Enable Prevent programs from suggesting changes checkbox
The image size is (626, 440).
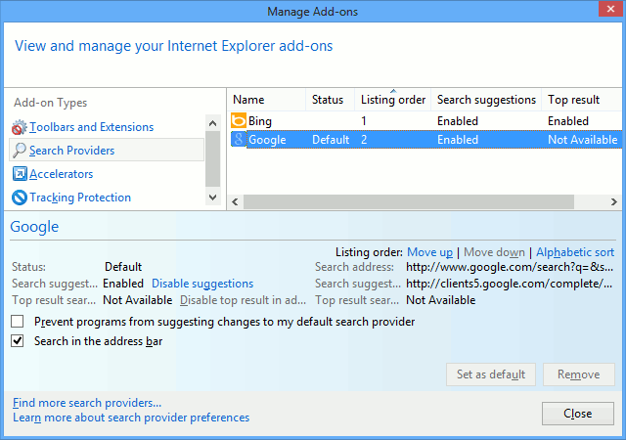click(18, 322)
